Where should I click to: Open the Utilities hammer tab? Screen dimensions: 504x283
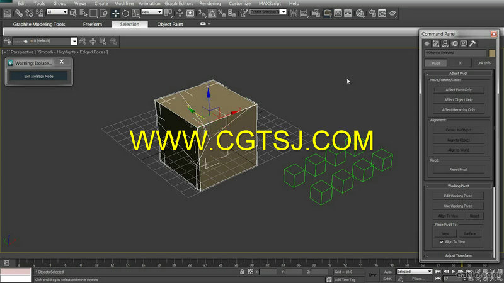(472, 43)
